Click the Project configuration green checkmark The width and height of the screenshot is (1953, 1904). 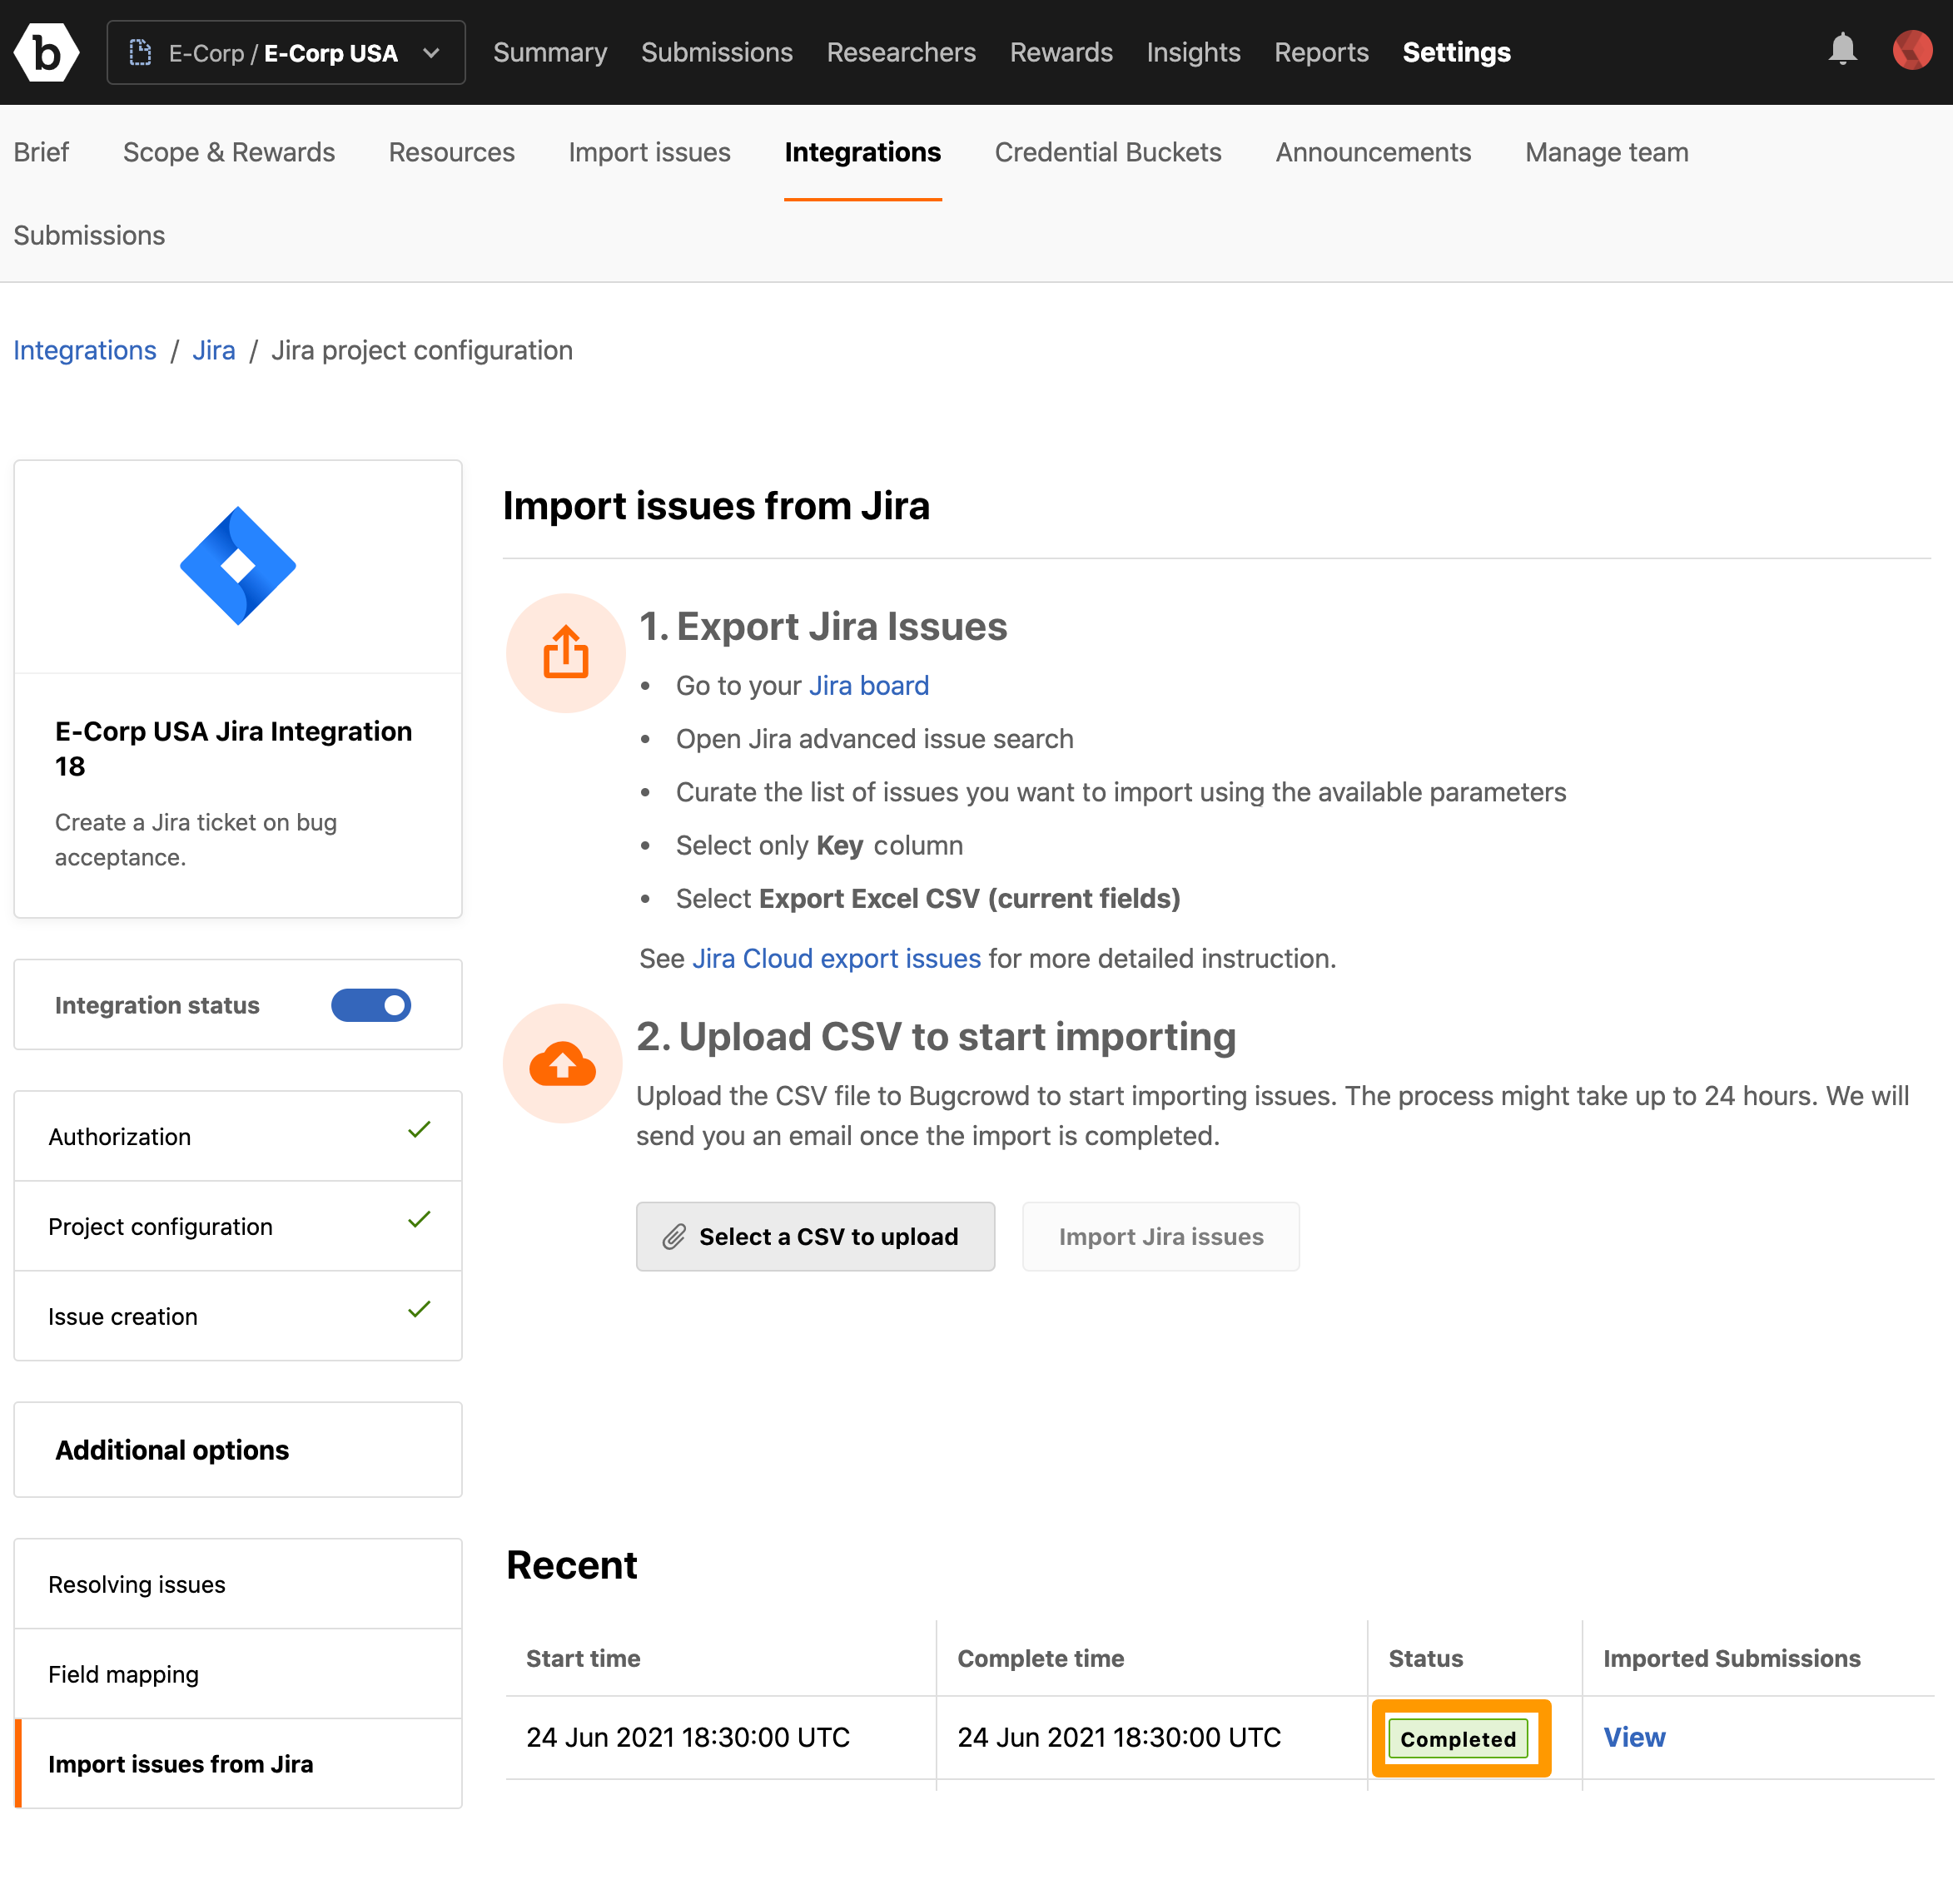click(420, 1219)
